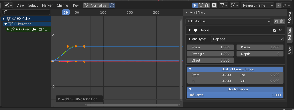
Task: Pin the Cube channel
Action: coord(14,19)
